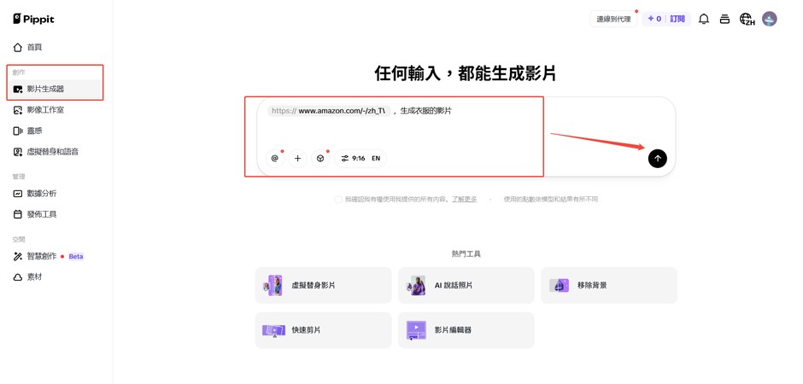Click the smart creation wand icon
The height and width of the screenshot is (384, 803).
click(x=18, y=256)
